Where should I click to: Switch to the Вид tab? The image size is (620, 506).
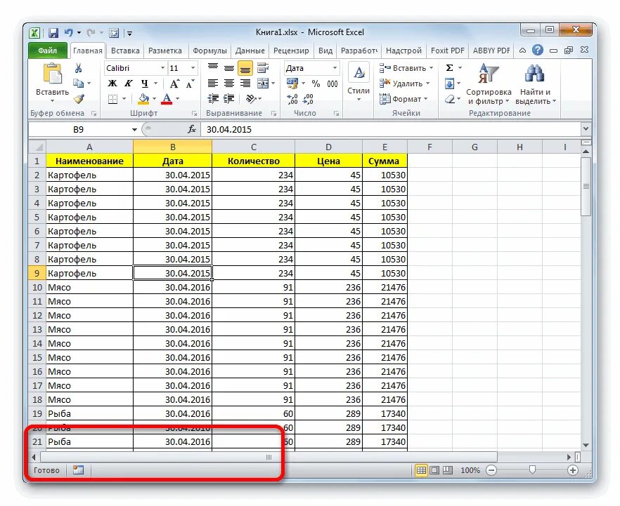pos(325,51)
